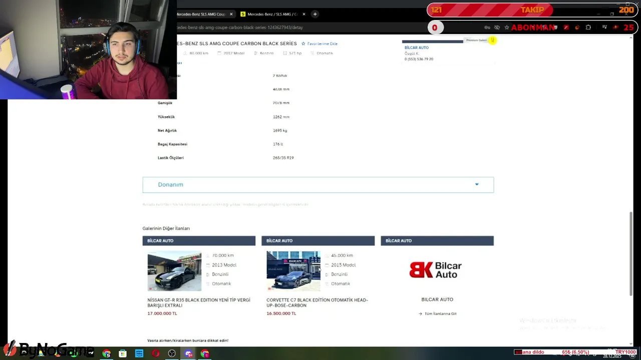The image size is (641, 360).
Task: Select the phone number 0 (553) 536 79 20
Action: [x=419, y=59]
